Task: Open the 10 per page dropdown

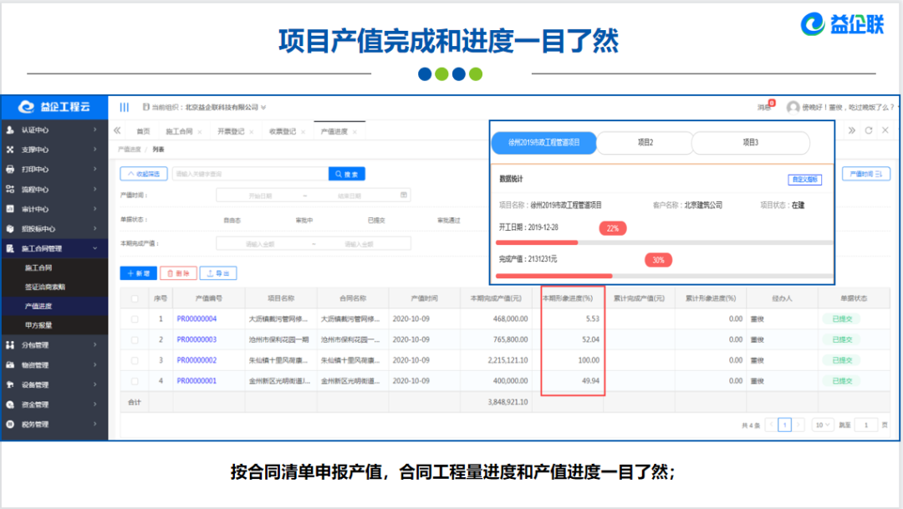Action: pyautogui.click(x=822, y=425)
